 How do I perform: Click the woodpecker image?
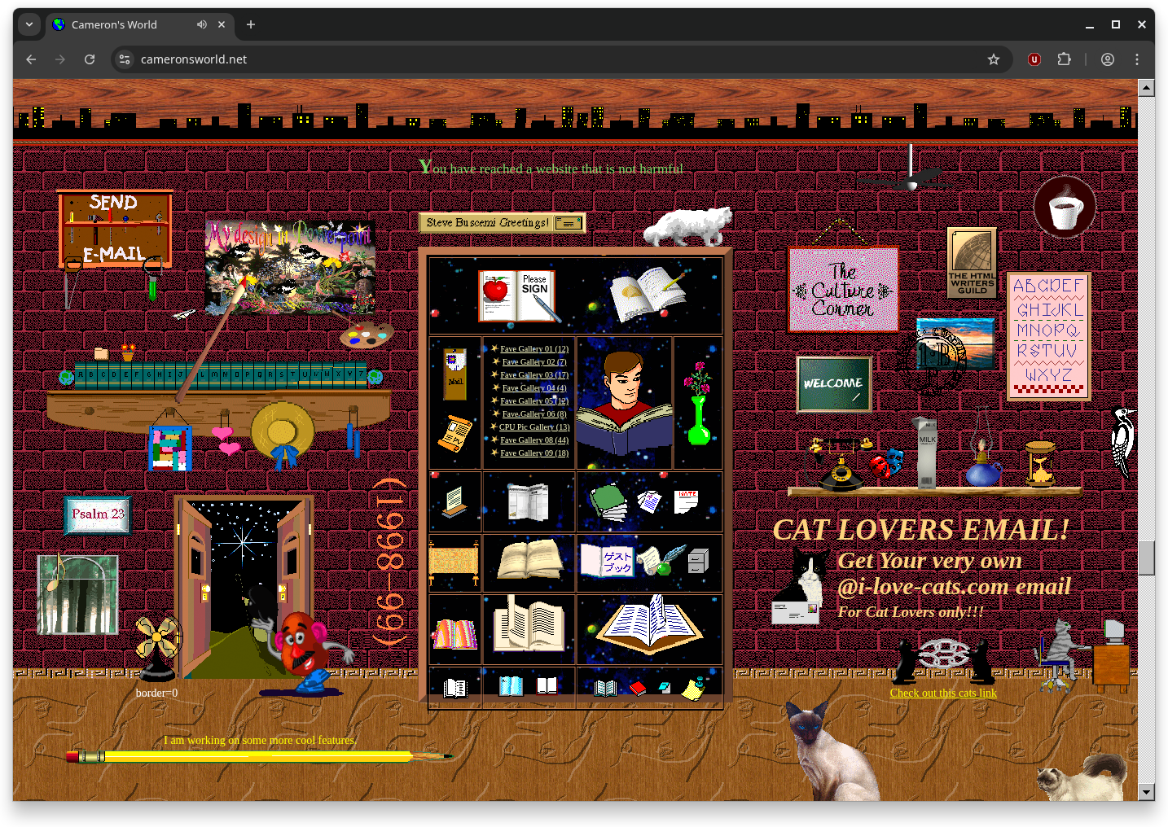click(x=1122, y=442)
